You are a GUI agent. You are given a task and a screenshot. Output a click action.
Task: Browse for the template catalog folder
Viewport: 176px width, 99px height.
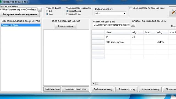coord(40,10)
